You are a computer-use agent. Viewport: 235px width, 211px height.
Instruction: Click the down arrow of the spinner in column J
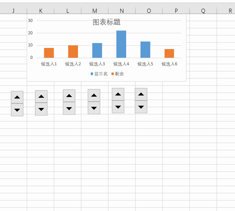[x=17, y=110]
